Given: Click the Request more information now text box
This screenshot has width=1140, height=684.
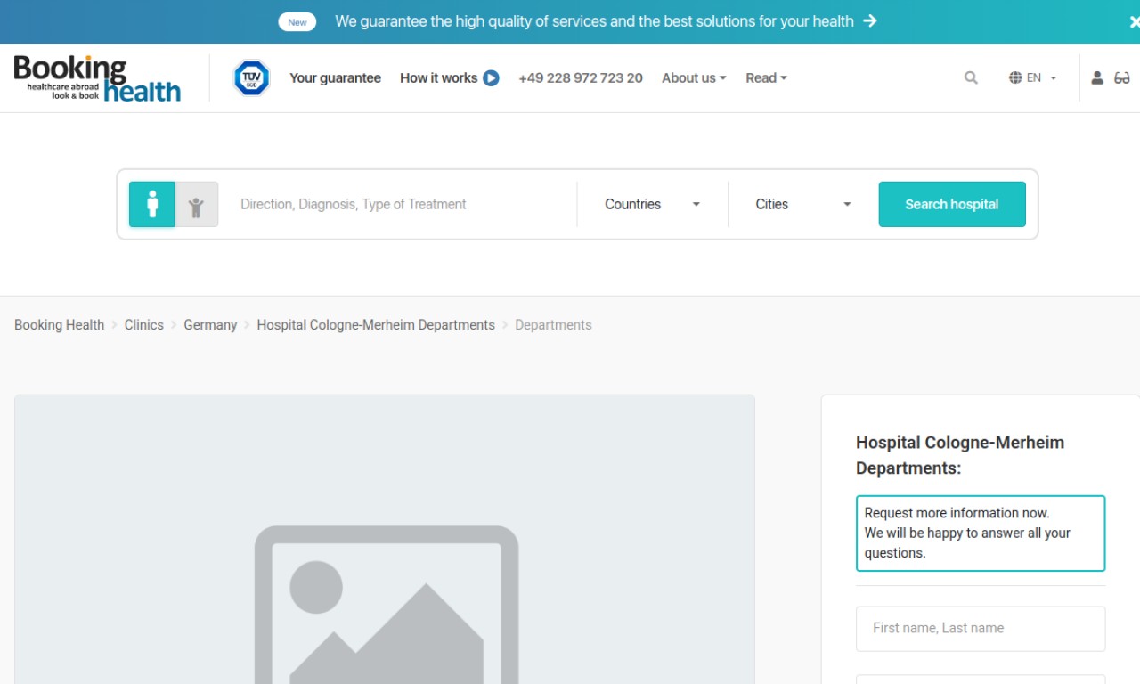Looking at the screenshot, I should (981, 533).
